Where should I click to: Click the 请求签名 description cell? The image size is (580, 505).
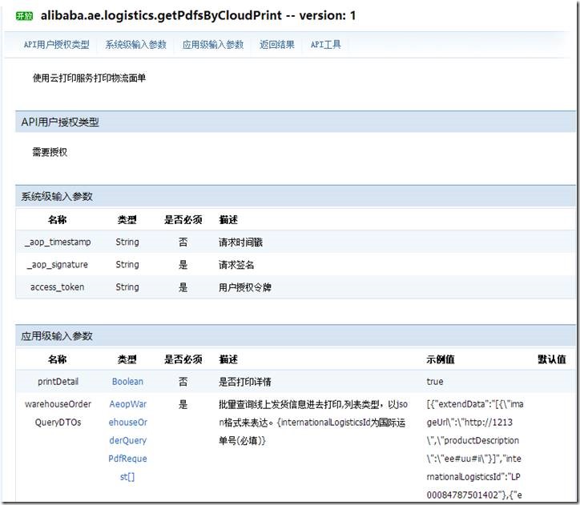coord(236,265)
